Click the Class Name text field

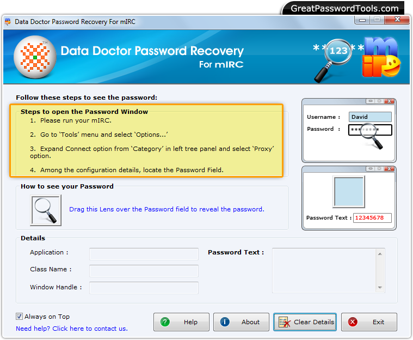[x=144, y=271]
